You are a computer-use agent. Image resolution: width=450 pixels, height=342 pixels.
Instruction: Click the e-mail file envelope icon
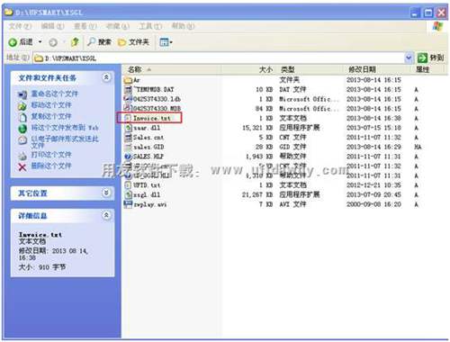coord(22,140)
